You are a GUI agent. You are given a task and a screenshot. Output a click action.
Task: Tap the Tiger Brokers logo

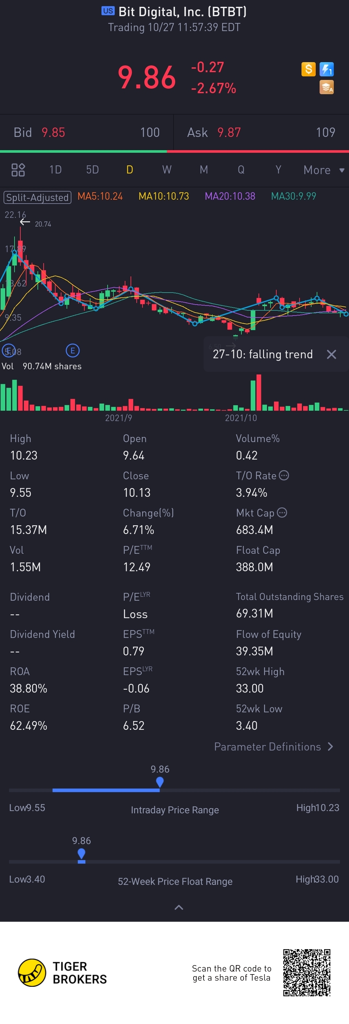point(62,972)
